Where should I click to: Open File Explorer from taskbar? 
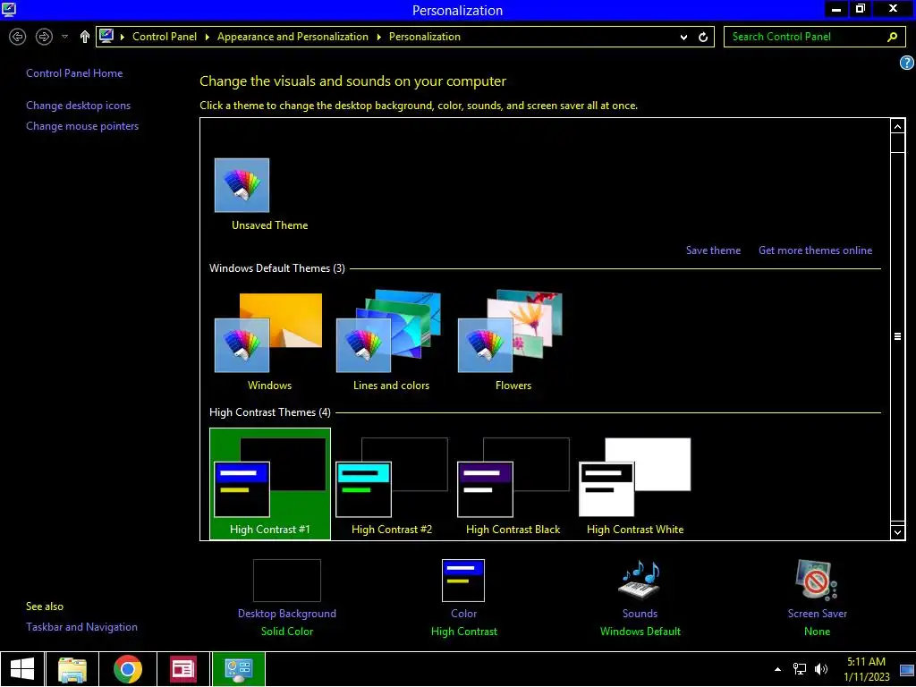tap(72, 669)
